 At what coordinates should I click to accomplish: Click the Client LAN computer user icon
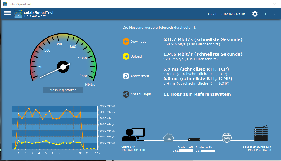point(133,135)
